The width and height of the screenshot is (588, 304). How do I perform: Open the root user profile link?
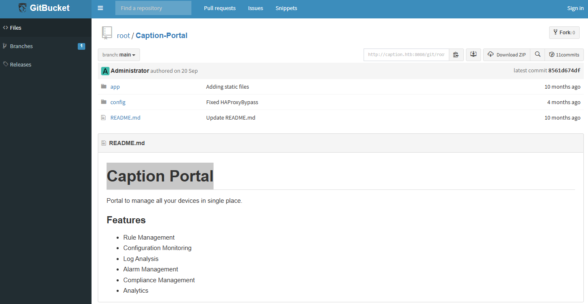pos(123,36)
